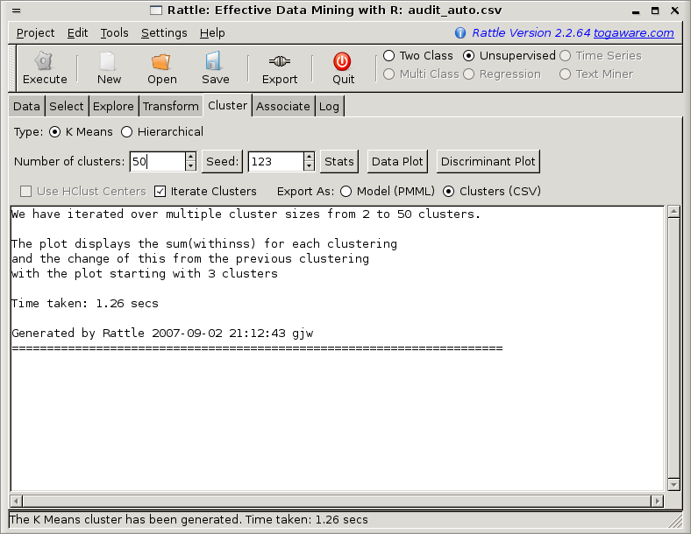The height and width of the screenshot is (534, 691).
Task: Open the togaware.com link
Action: (633, 33)
